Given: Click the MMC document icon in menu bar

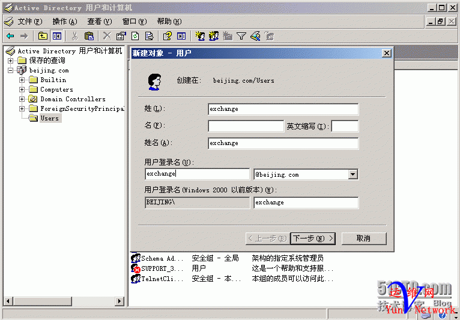Looking at the screenshot, I should click(x=8, y=22).
